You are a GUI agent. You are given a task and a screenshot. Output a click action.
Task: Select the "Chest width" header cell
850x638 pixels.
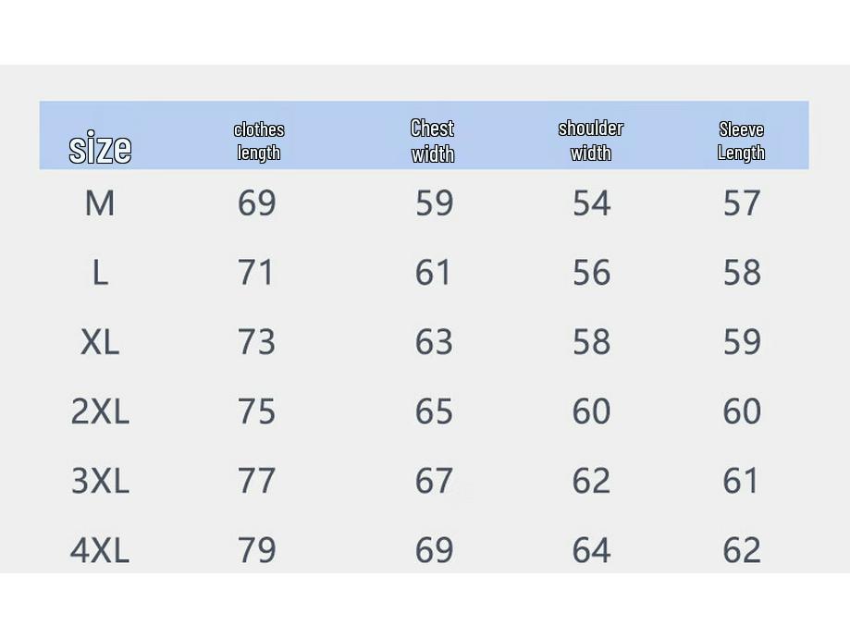[433, 141]
